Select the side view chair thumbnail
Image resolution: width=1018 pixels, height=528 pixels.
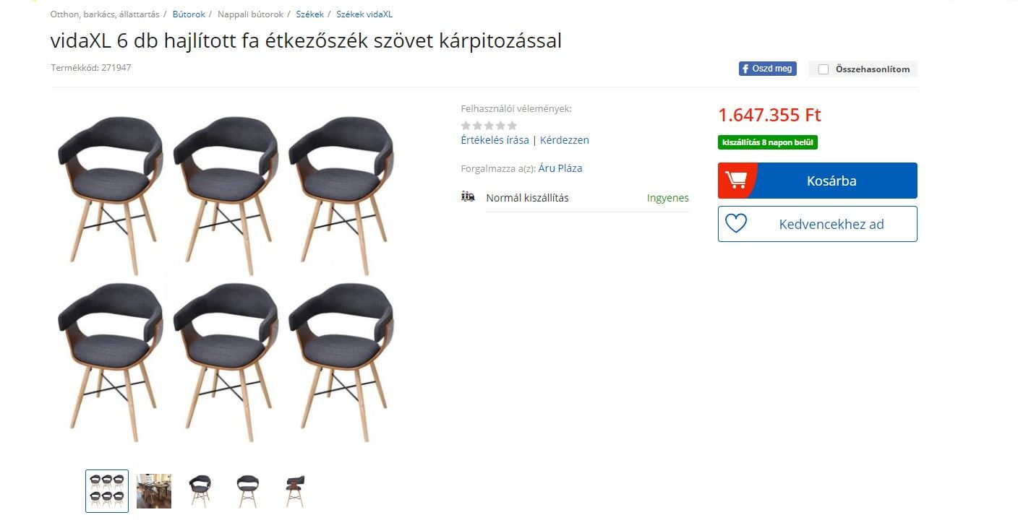294,491
